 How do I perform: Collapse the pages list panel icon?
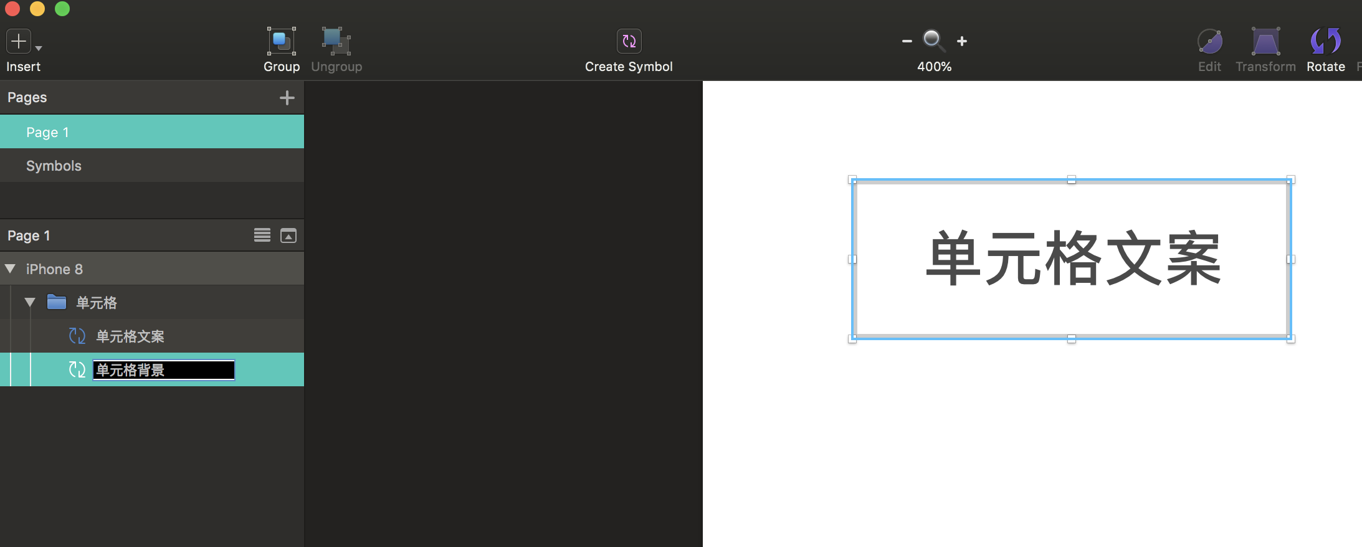click(x=288, y=235)
